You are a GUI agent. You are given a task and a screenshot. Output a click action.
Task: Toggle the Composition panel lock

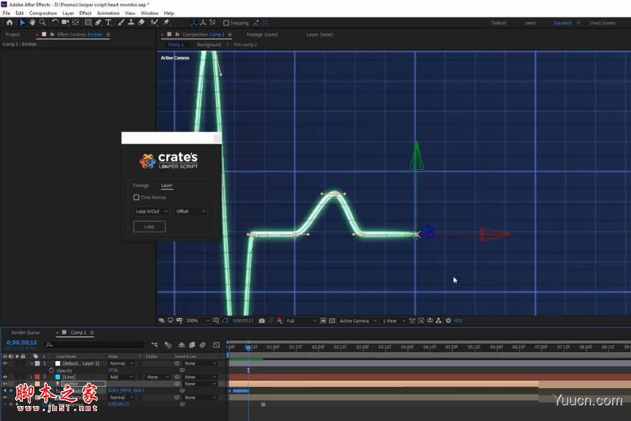coord(177,35)
